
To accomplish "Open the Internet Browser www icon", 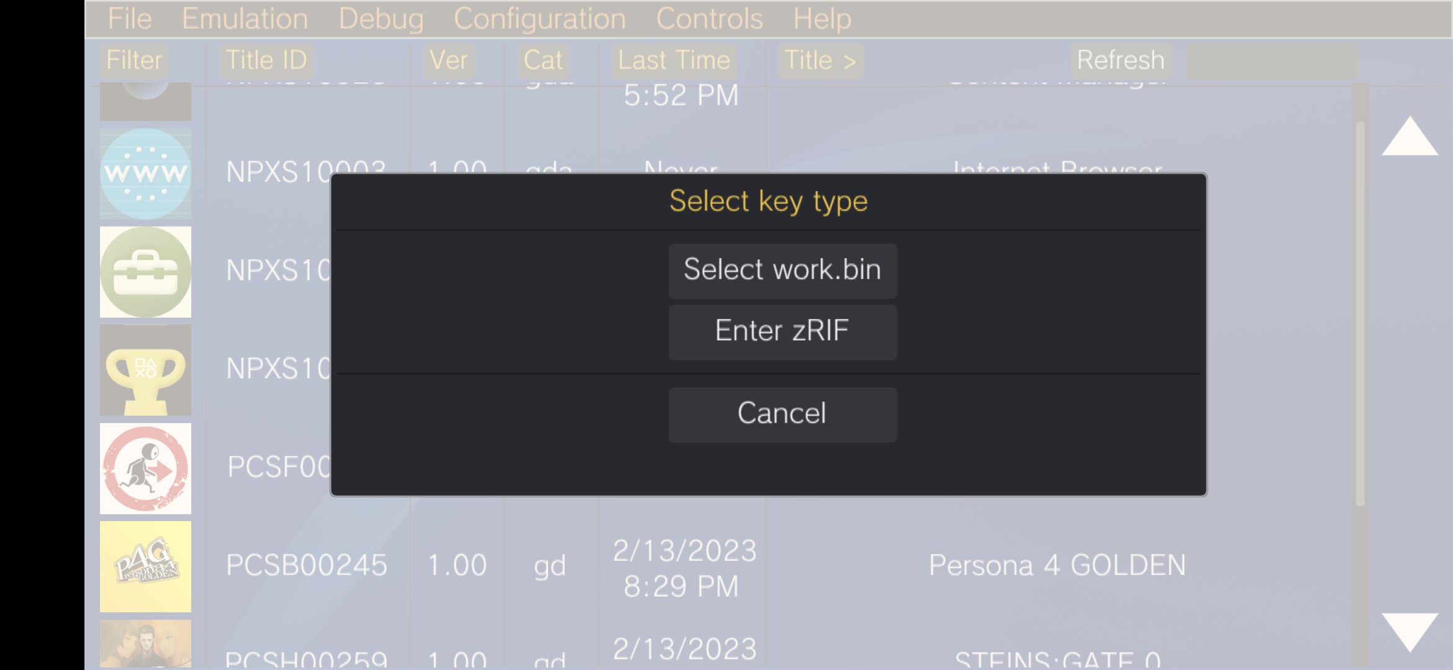I will pyautogui.click(x=145, y=174).
